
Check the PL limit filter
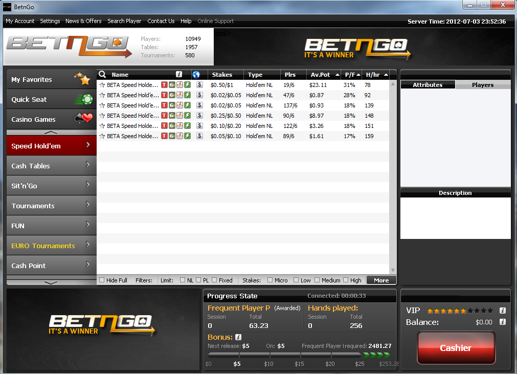[198, 280]
